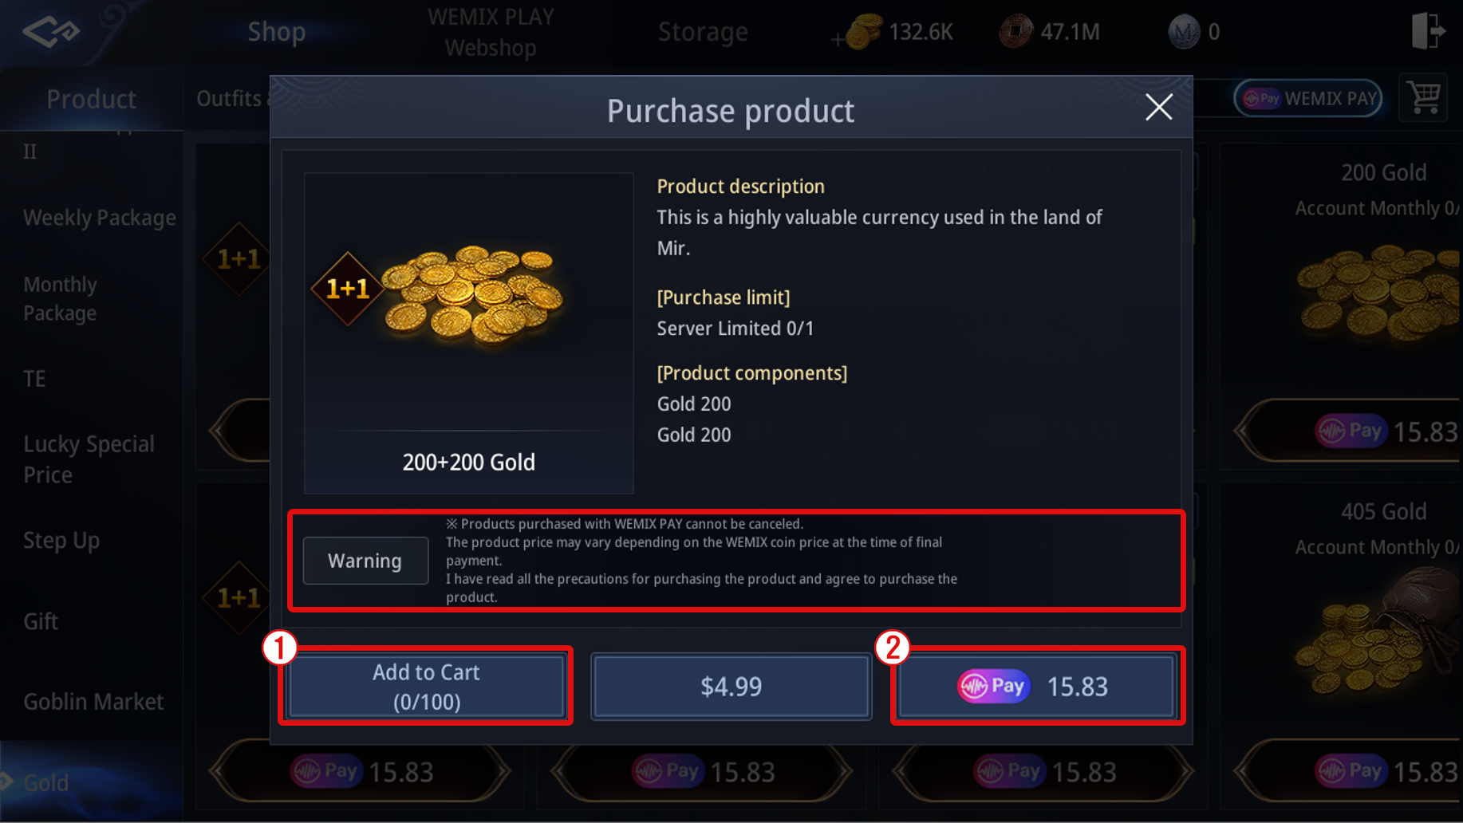
Task: Click the exit door icon
Action: click(x=1428, y=31)
